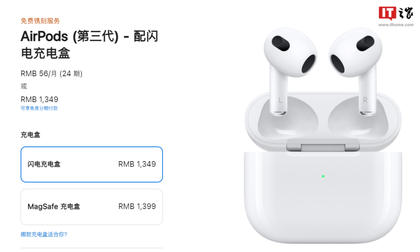Select the AirPods (第三代) product title
Image resolution: width=420 pixels, height=252 pixels.
pyautogui.click(x=89, y=45)
